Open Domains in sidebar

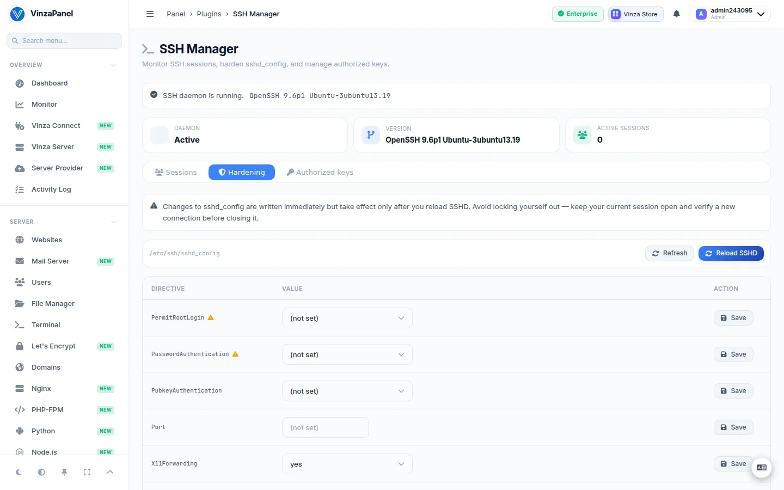[x=64, y=367]
